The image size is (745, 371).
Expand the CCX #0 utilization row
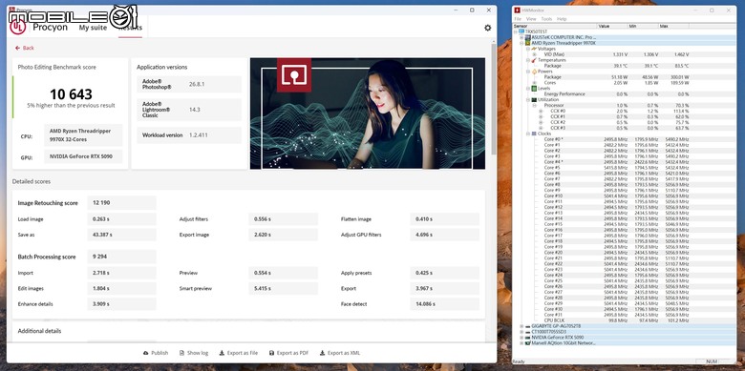(x=541, y=111)
